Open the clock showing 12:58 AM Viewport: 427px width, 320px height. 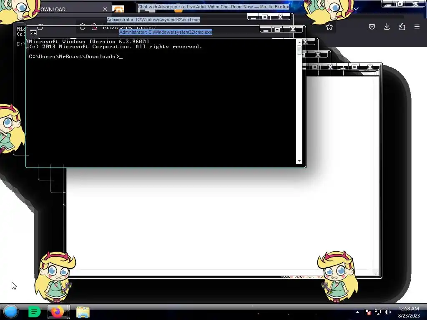(409, 312)
